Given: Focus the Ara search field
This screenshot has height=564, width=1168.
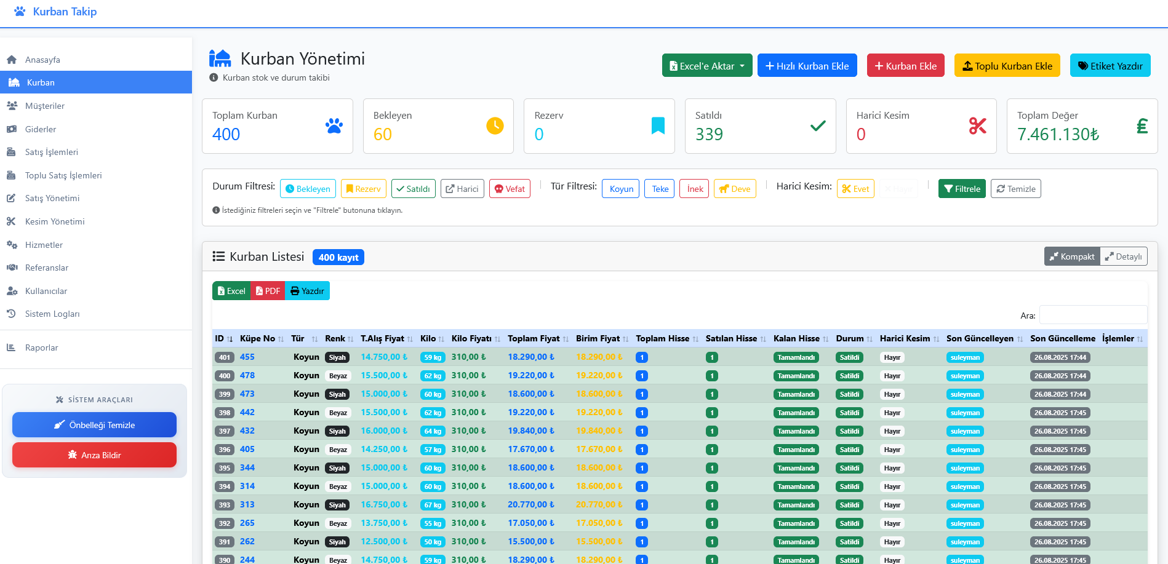Looking at the screenshot, I should [x=1092, y=315].
